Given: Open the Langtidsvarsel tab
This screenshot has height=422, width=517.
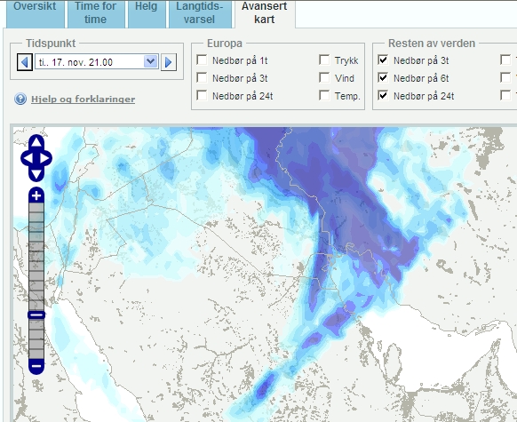Looking at the screenshot, I should 200,13.
